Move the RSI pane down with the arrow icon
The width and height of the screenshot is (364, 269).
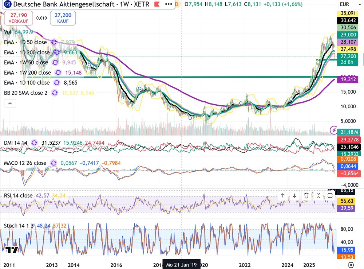(294, 196)
